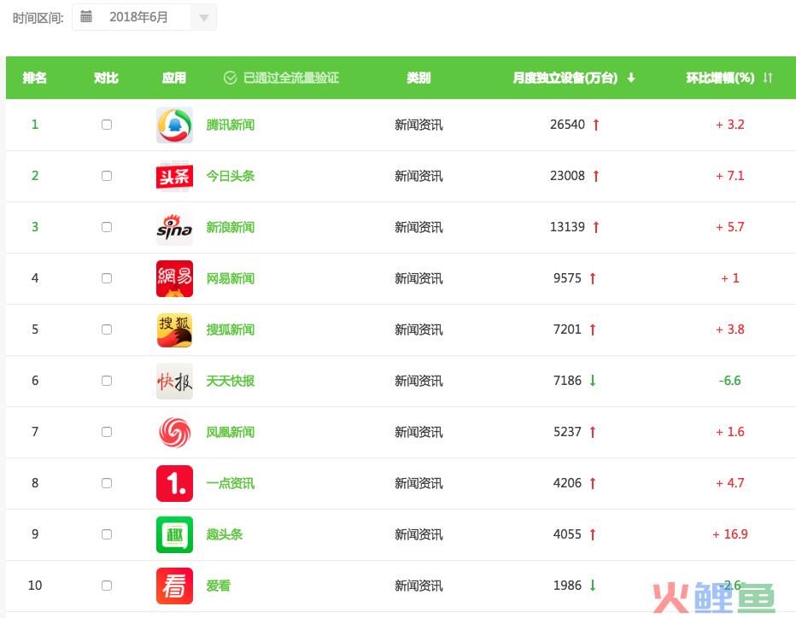The height and width of the screenshot is (618, 796).
Task: Sort by the 环比增幅(%) header
Action: click(720, 78)
